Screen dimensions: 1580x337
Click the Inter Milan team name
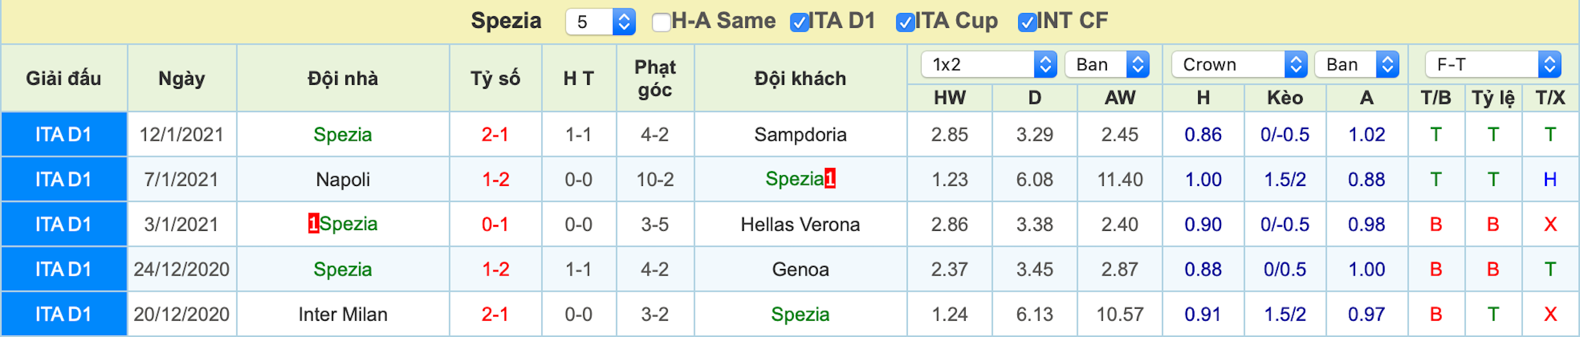coord(343,314)
